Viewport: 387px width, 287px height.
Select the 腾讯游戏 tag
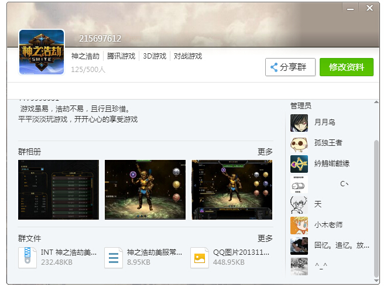[x=121, y=56]
